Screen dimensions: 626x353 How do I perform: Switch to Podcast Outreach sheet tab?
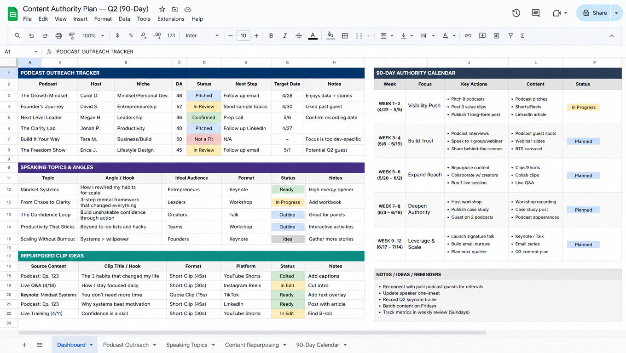pyautogui.click(x=126, y=345)
